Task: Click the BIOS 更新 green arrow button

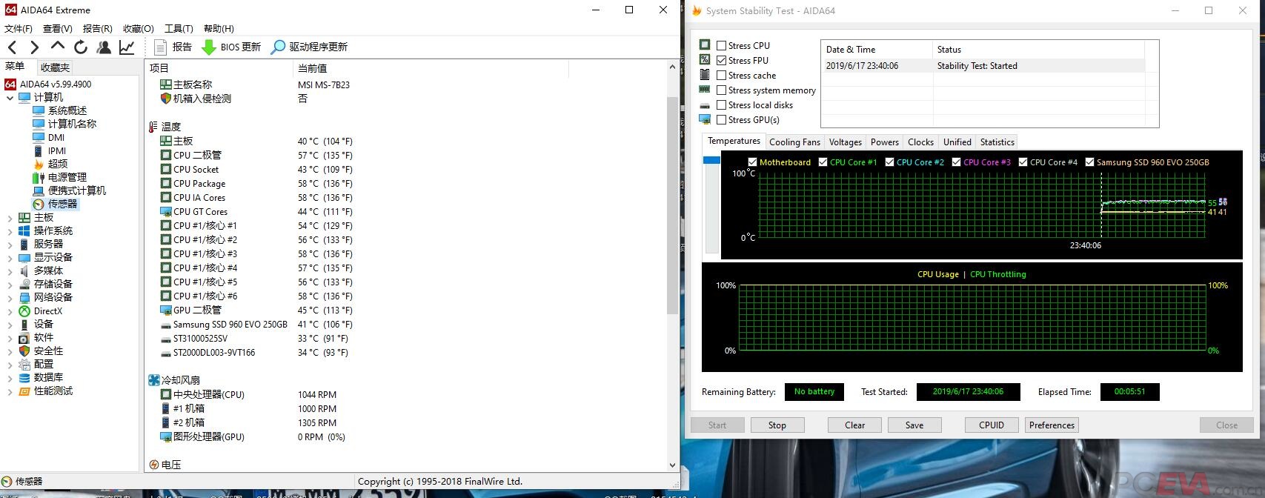Action: (231, 47)
